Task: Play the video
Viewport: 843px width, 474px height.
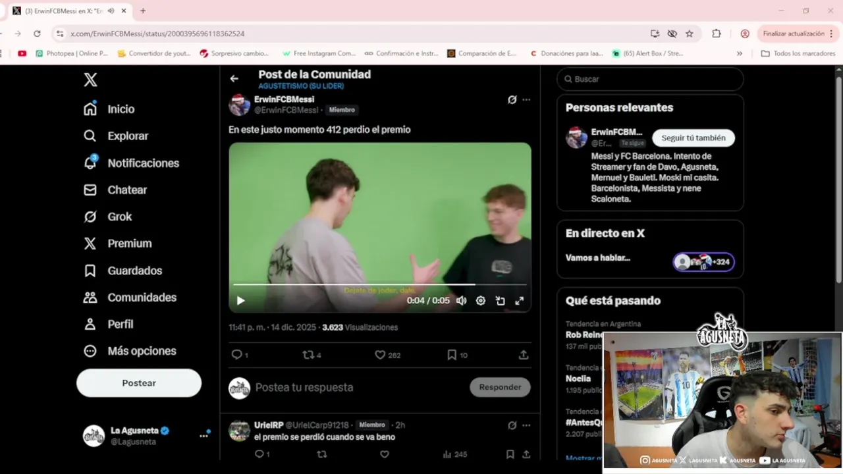Action: click(240, 301)
